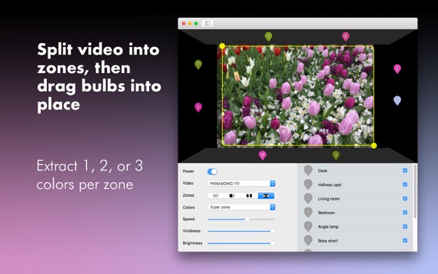Viewport: 438px width, 274px height.
Task: Uncheck the Angle lamp checkbox
Action: point(405,226)
